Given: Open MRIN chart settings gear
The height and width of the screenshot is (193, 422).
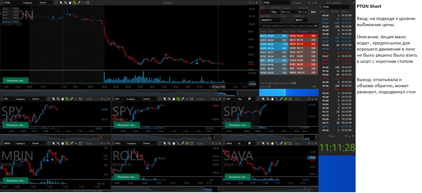Looking at the screenshot, I should click(102, 143).
